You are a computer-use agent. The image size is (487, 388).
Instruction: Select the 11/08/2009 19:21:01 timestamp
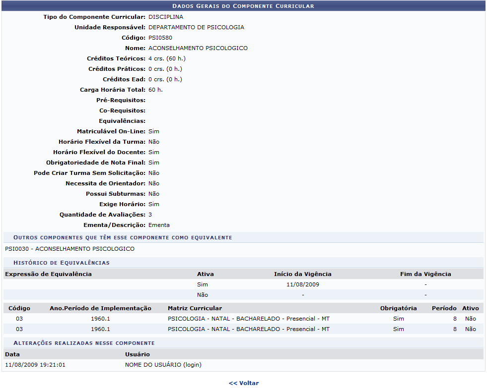click(35, 365)
